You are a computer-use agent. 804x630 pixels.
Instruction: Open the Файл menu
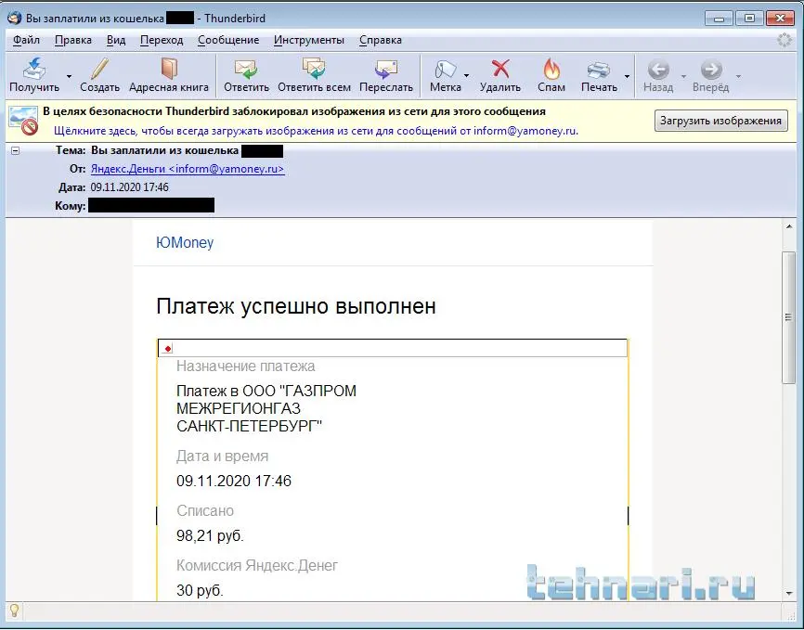coord(27,40)
